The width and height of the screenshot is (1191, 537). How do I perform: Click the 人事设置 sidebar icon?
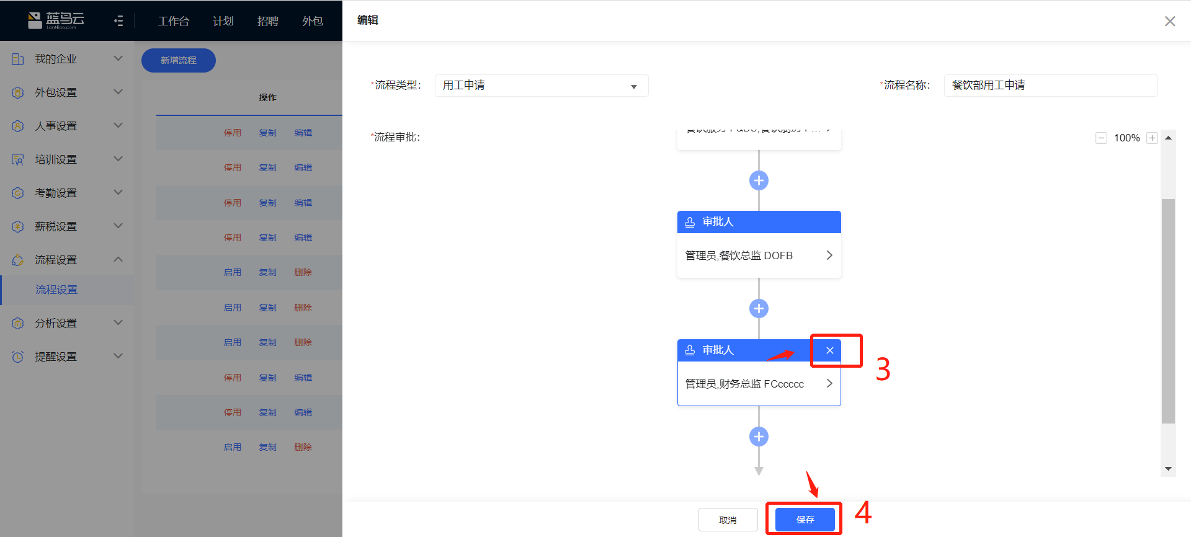[x=18, y=126]
